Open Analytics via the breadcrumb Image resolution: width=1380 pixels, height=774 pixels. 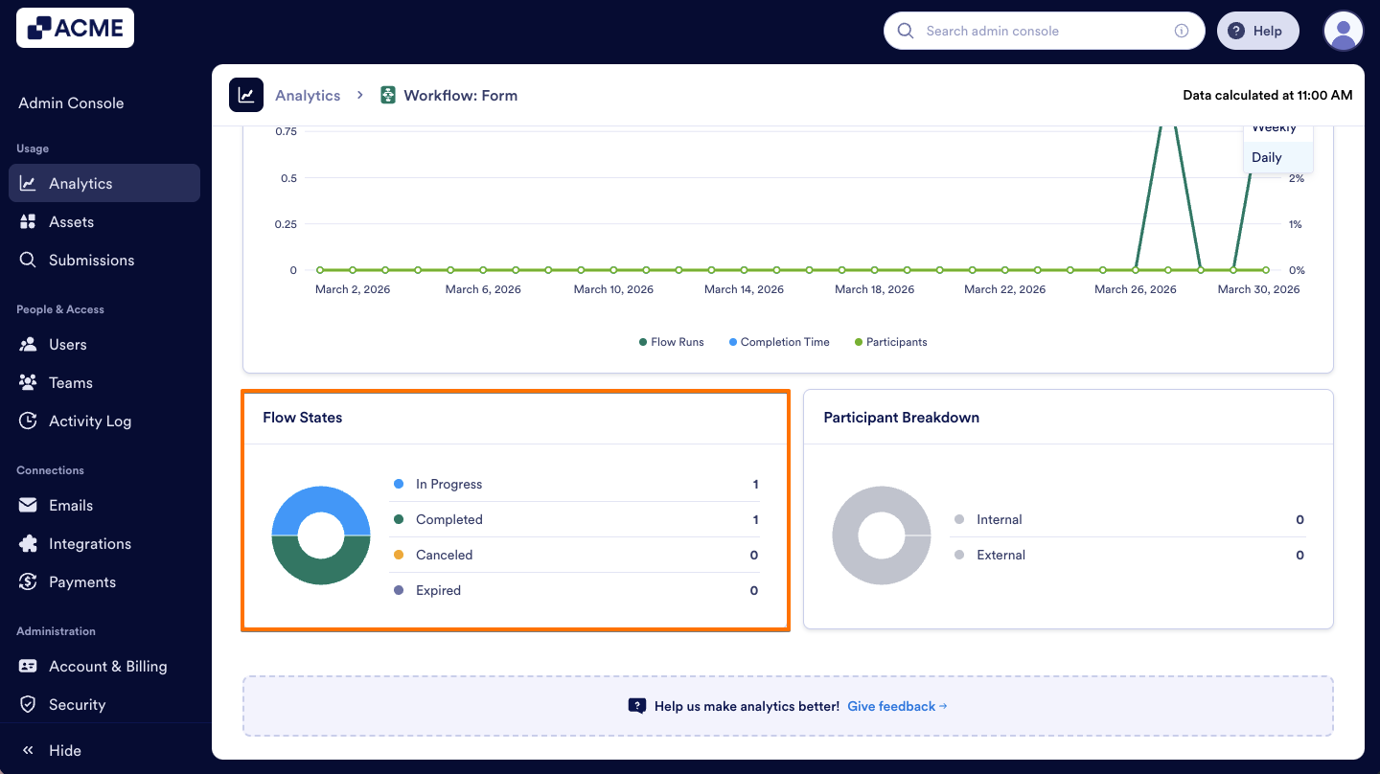point(308,95)
